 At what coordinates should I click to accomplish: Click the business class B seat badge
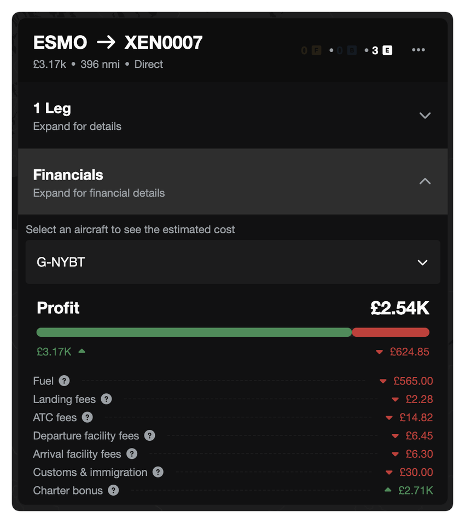pyautogui.click(x=352, y=50)
